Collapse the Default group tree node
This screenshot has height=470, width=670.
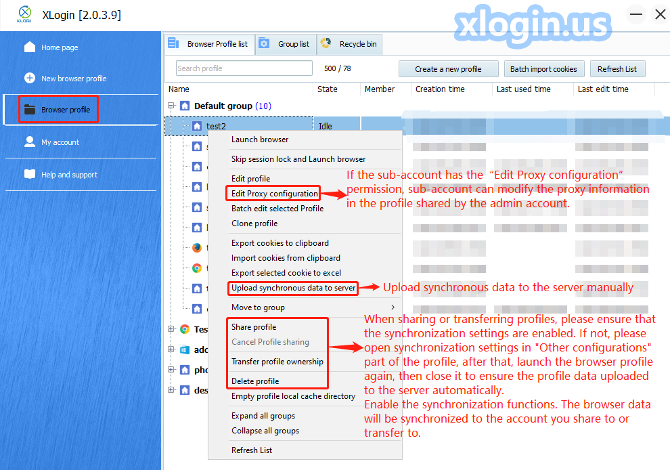(x=171, y=106)
